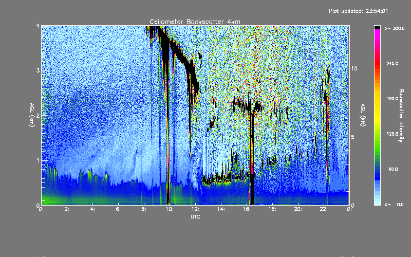The image size is (411, 257).
Task: Click the "AGL (km)" left axis label
Action: tap(32, 115)
